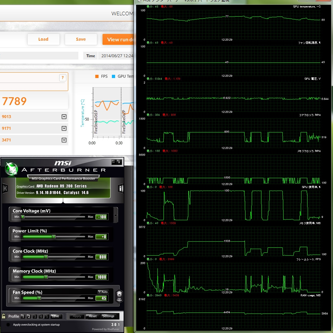The image size is (333, 333).
Task: Click the memory clock MHz graph in the monitor
Action: [233, 169]
